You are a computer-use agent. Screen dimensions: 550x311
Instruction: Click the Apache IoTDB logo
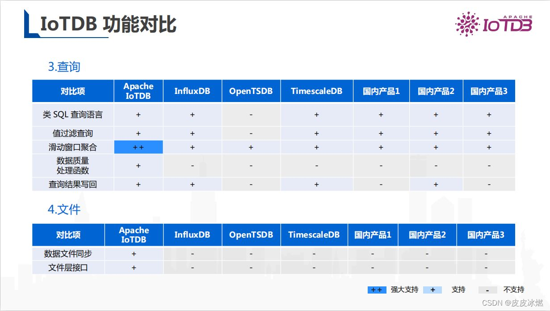(x=494, y=24)
